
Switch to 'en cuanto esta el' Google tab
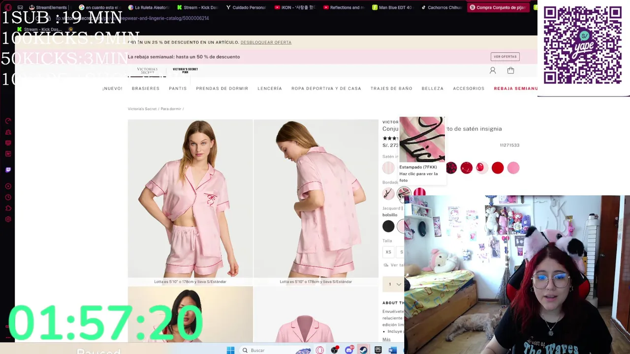[99, 7]
